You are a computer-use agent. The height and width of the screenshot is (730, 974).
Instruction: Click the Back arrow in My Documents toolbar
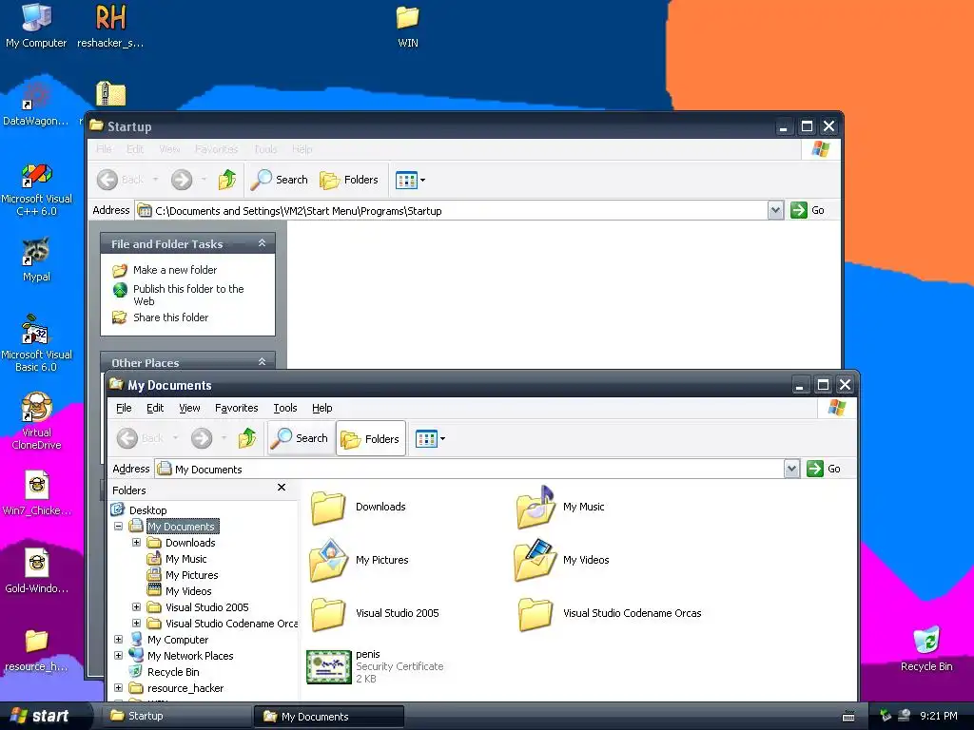[127, 438]
